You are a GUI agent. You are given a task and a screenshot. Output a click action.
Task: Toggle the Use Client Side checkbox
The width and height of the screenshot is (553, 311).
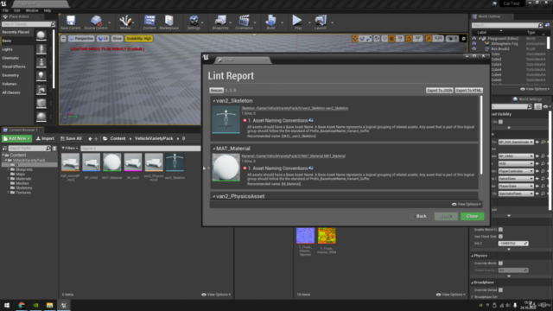tap(500, 236)
